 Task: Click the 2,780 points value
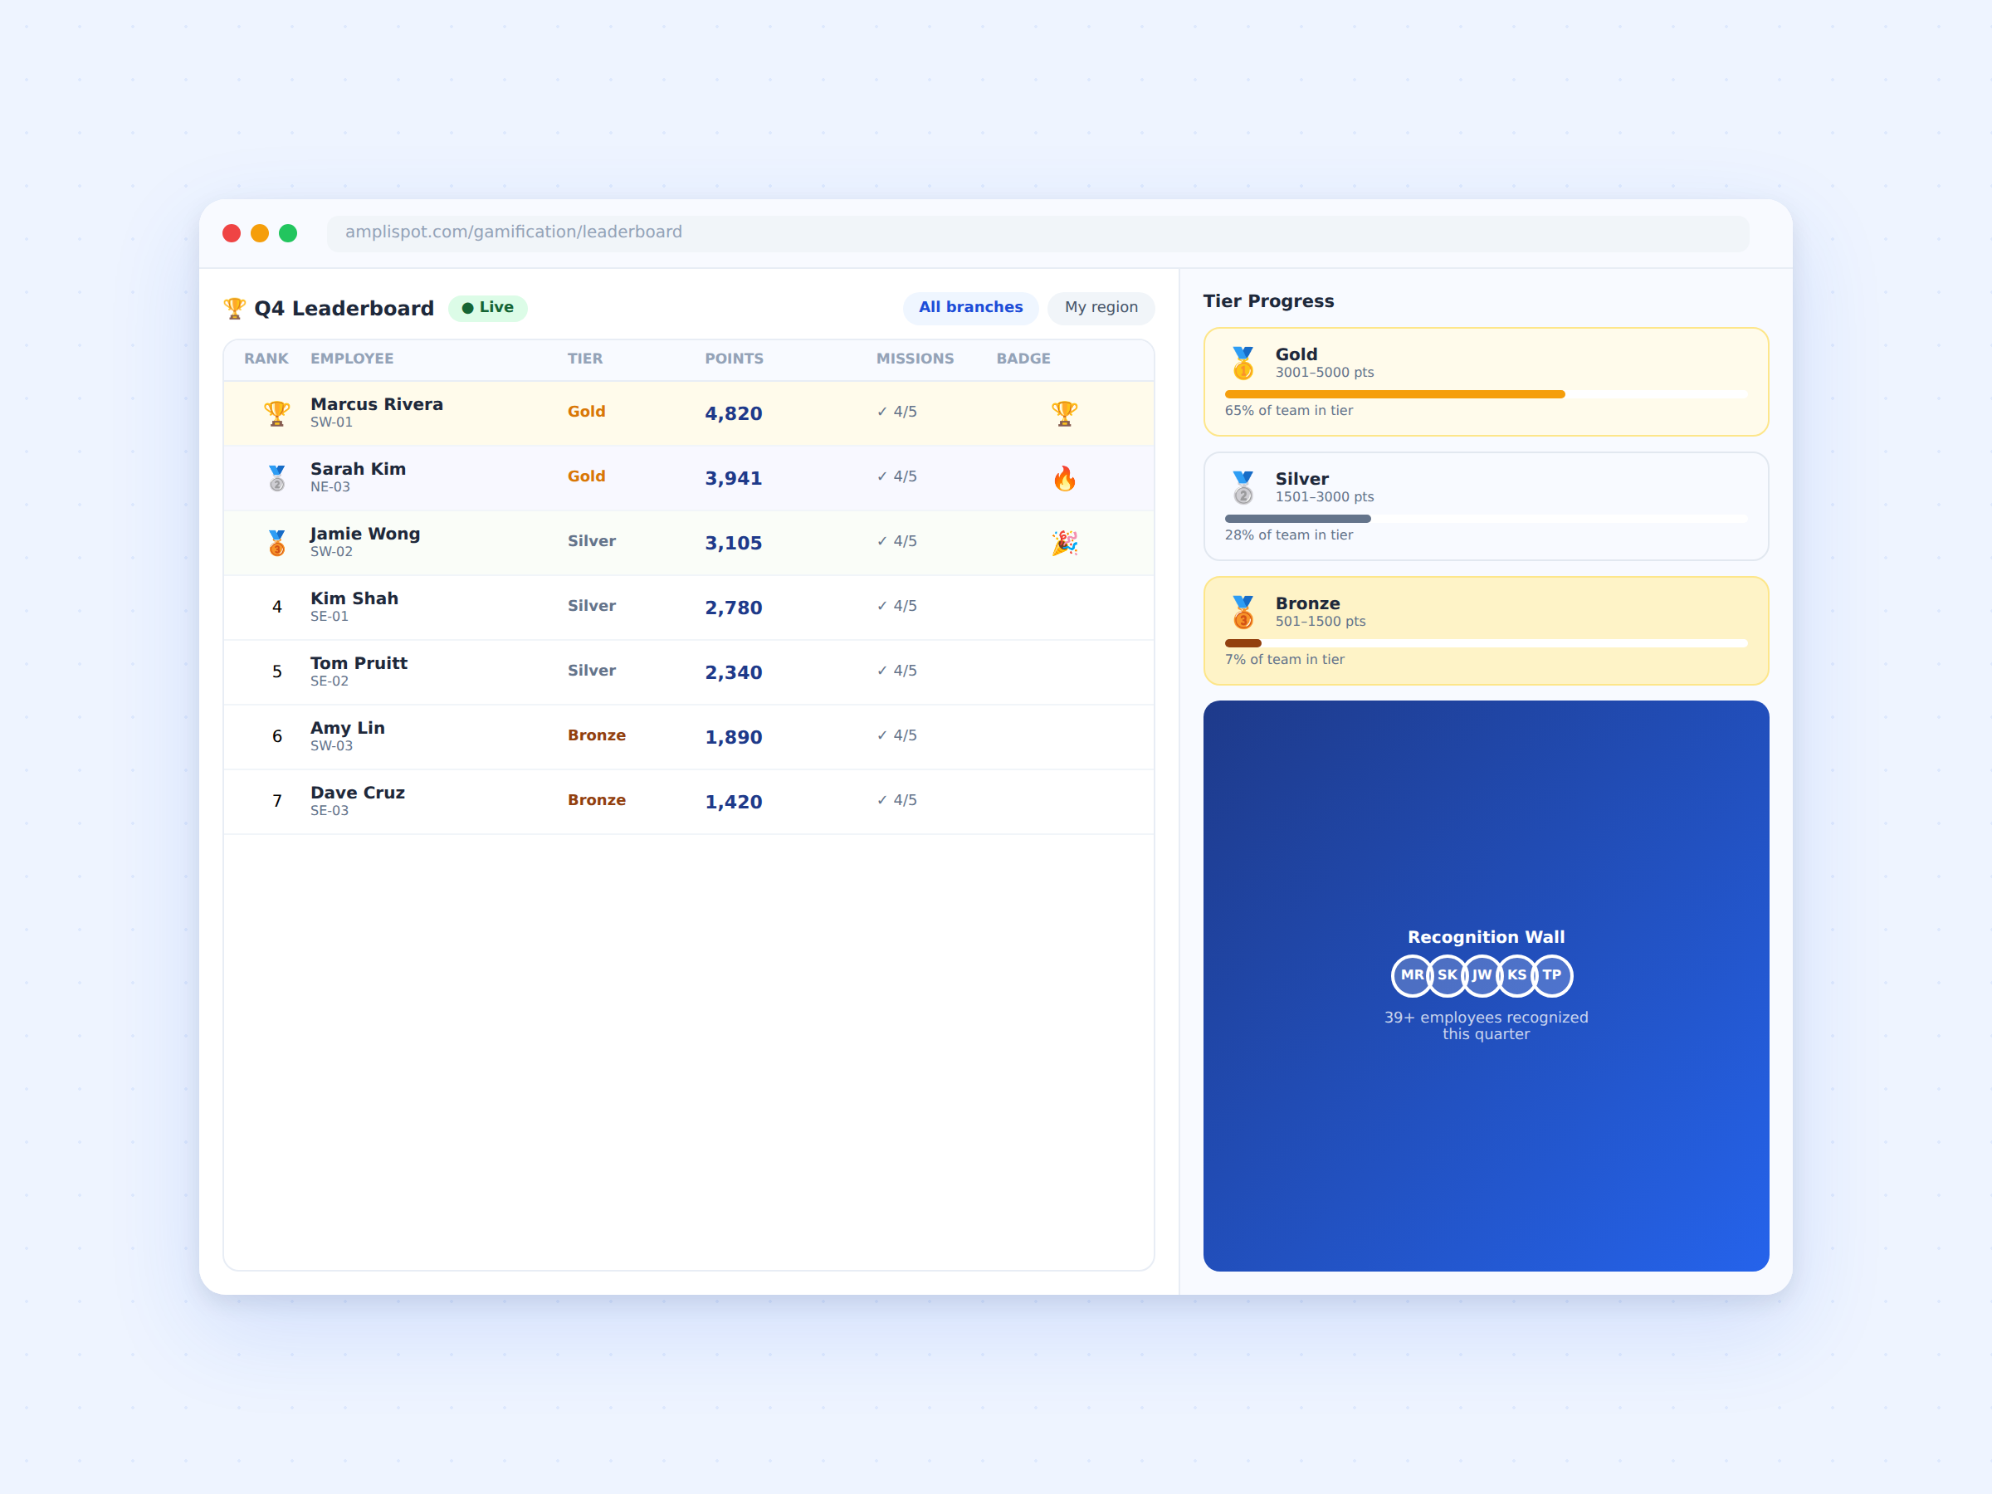(734, 608)
